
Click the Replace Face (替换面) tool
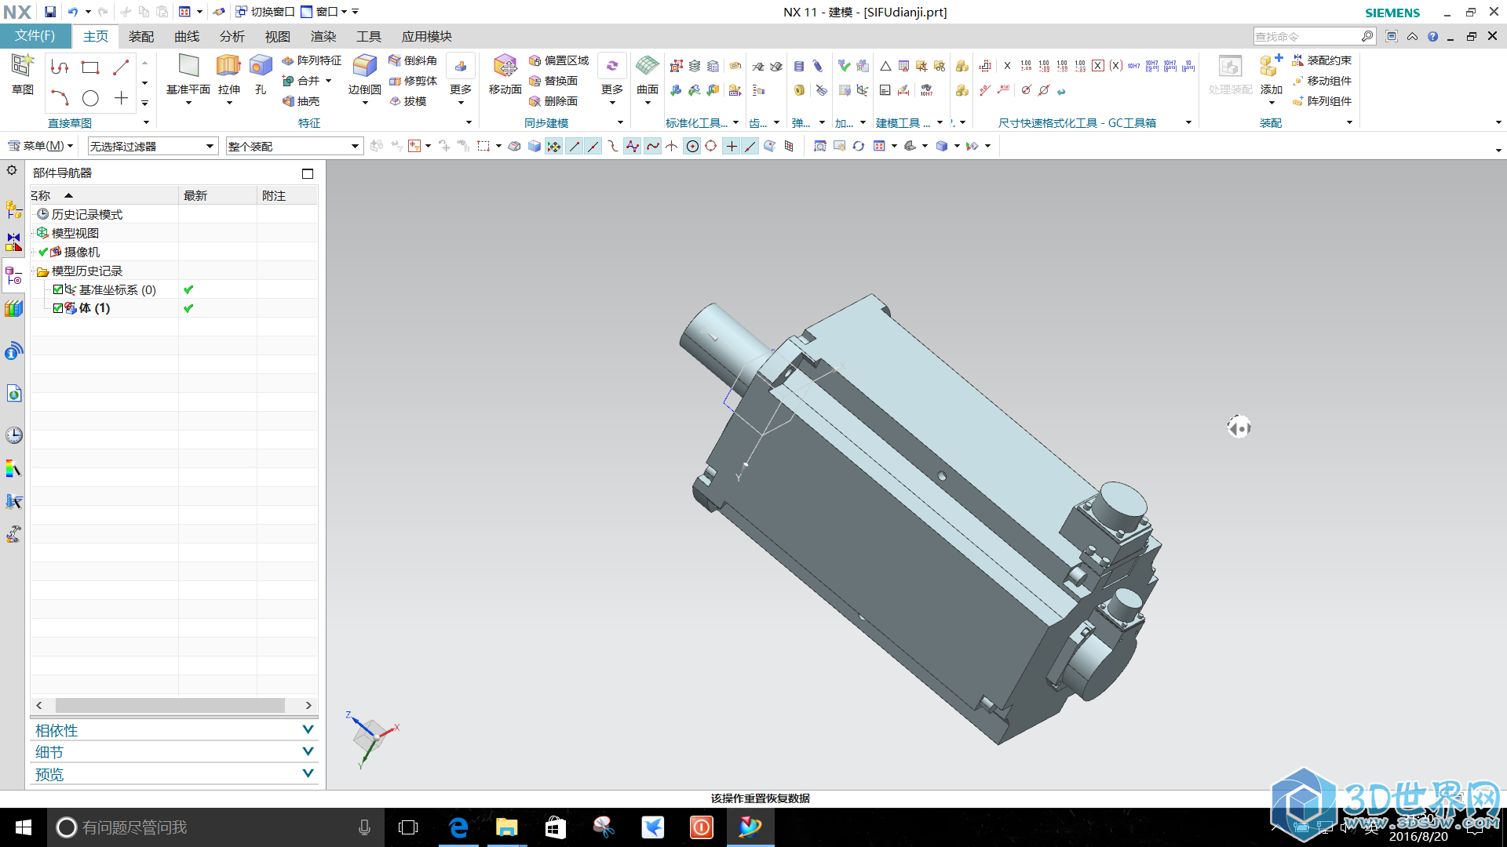point(553,81)
